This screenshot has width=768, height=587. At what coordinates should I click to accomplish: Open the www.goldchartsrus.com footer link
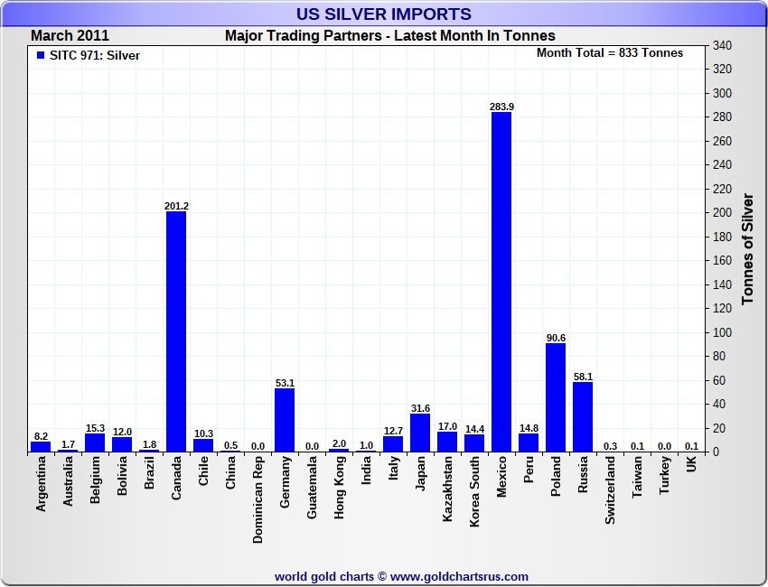click(459, 577)
